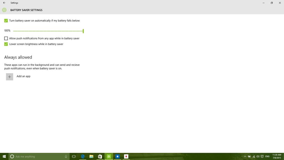284x160 pixels.
Task: Disable lower screen brightness in battery saver
Action: pyautogui.click(x=6, y=44)
